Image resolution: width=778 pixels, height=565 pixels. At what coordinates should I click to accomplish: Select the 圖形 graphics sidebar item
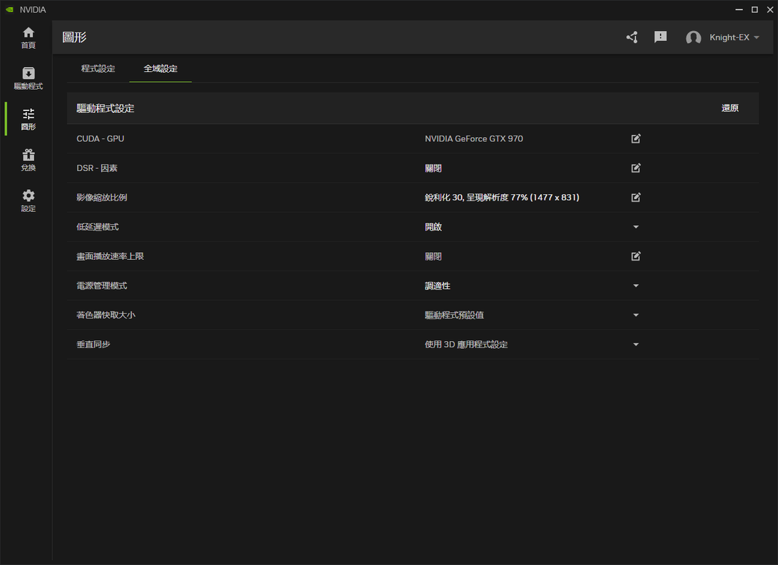tap(28, 119)
